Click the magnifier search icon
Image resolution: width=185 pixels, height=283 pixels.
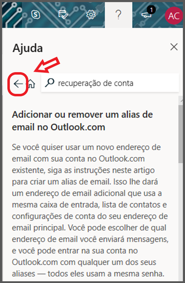tap(49, 83)
